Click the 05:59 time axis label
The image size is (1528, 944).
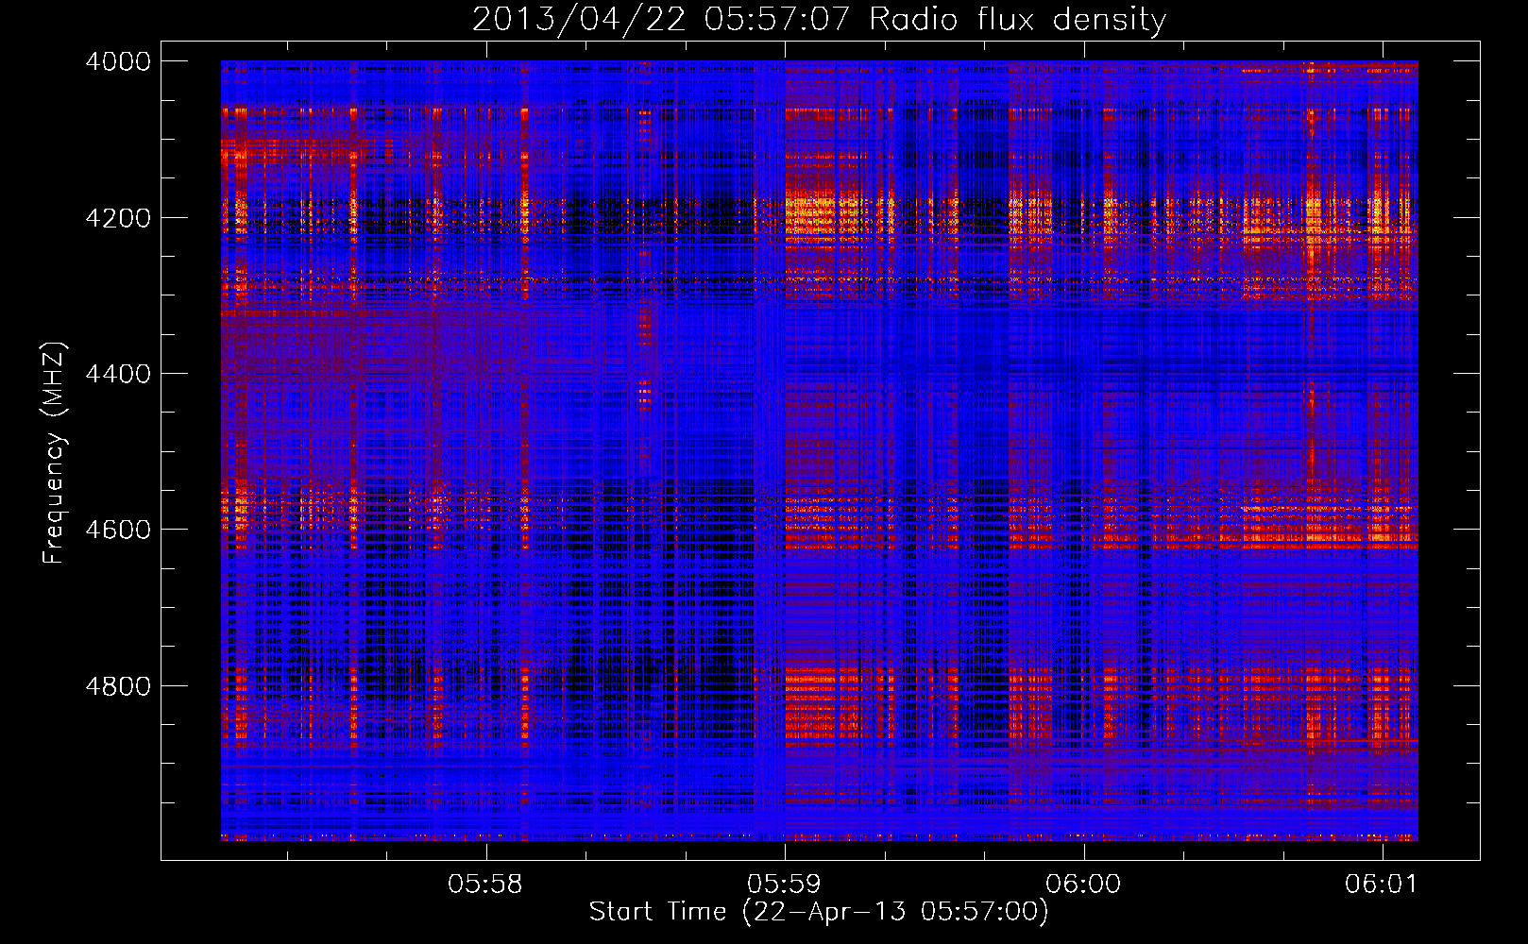click(x=784, y=885)
